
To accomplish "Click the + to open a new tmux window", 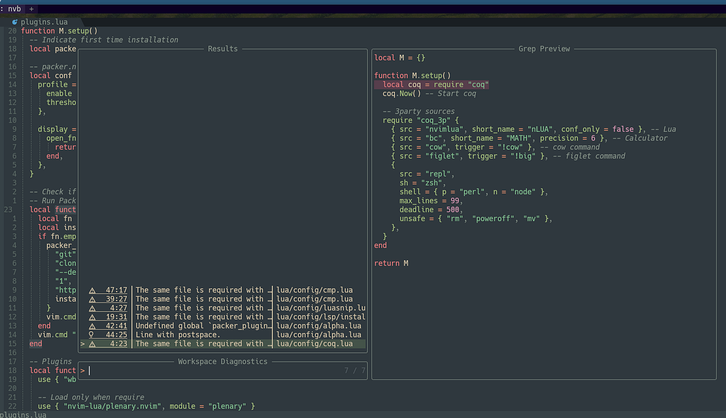I will (31, 8).
